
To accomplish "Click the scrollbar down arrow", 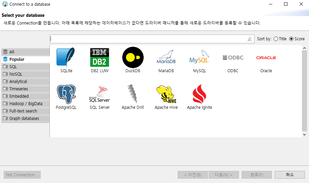I will 305,135.
